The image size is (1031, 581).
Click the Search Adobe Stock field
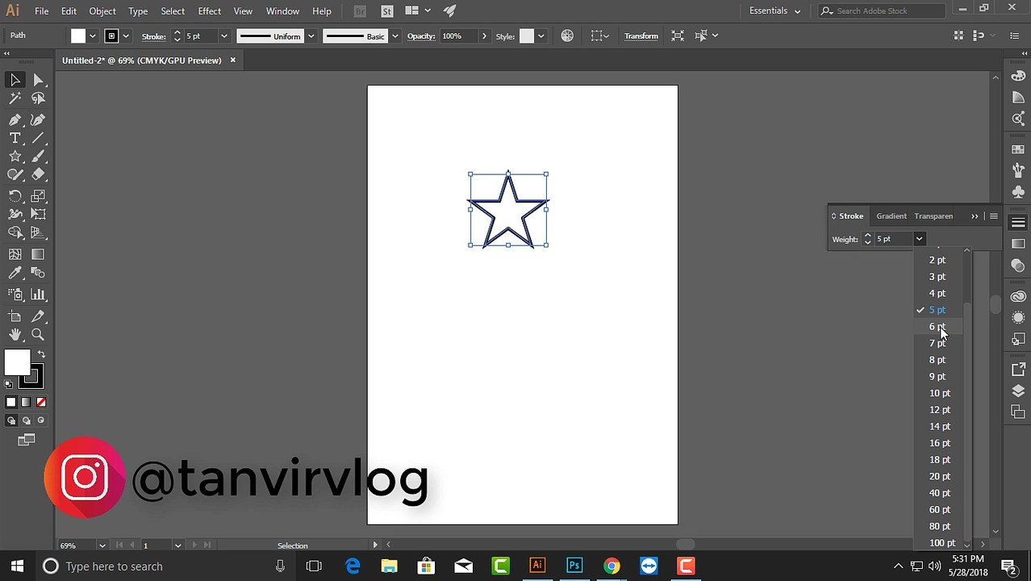881,10
